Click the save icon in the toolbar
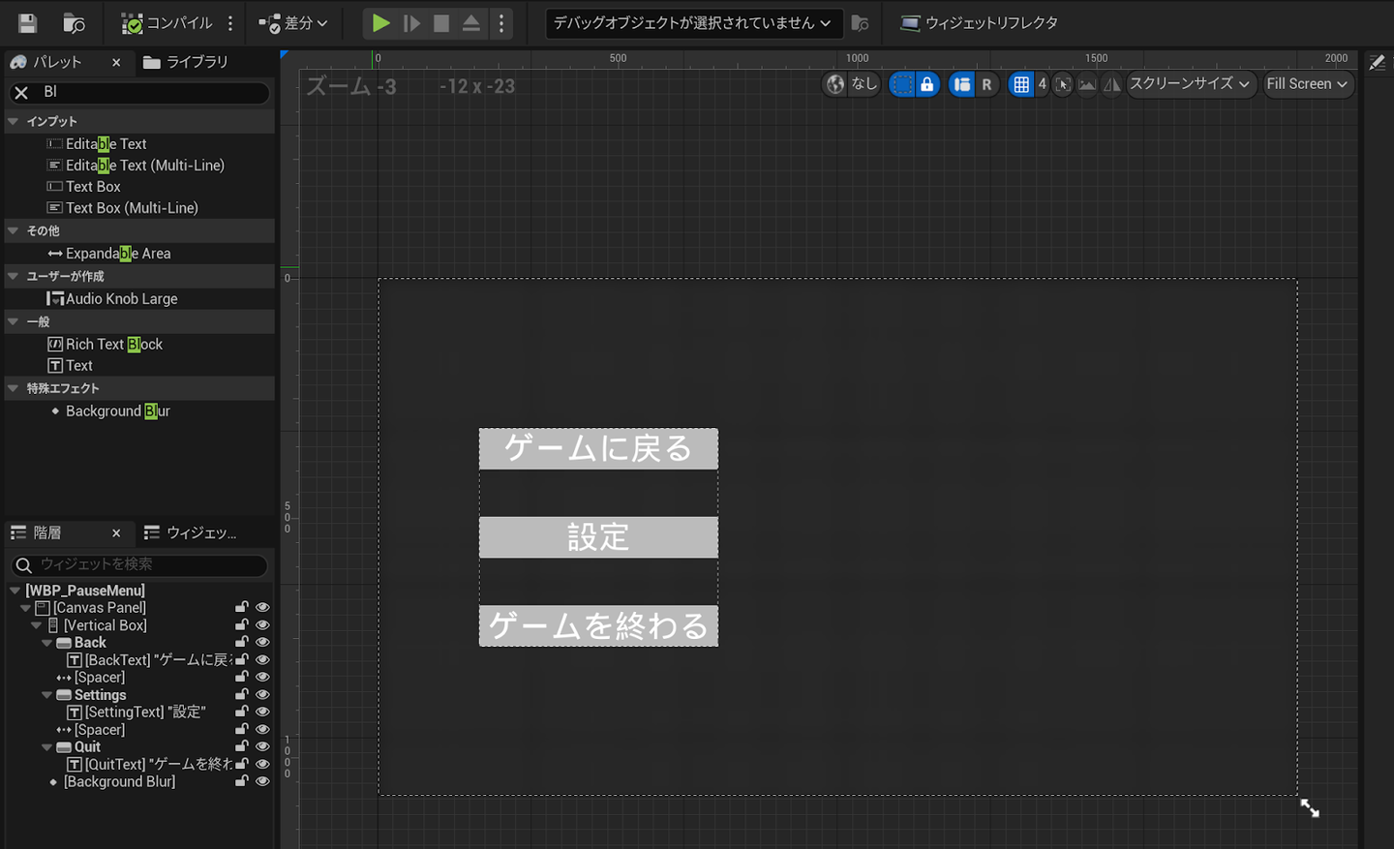 point(27,23)
